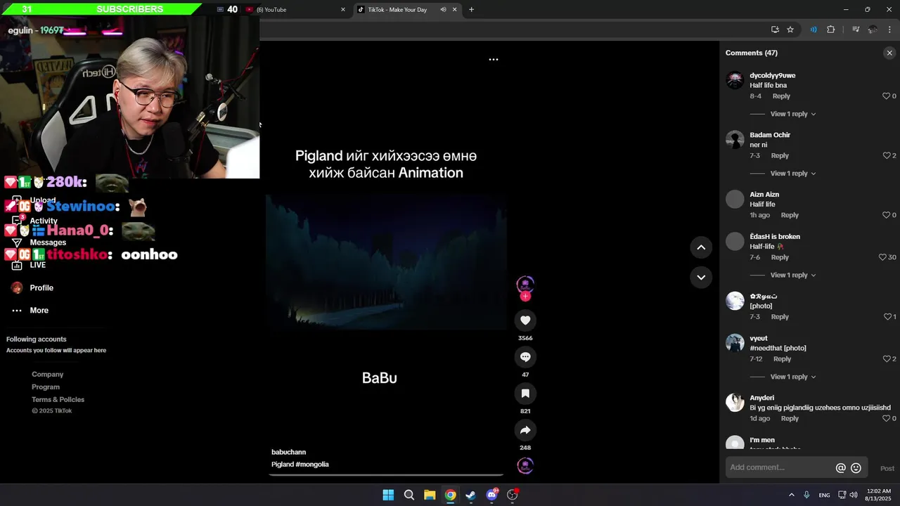This screenshot has width=900, height=506.
Task: Like the [photo] comment dated 7-3
Action: click(x=886, y=317)
